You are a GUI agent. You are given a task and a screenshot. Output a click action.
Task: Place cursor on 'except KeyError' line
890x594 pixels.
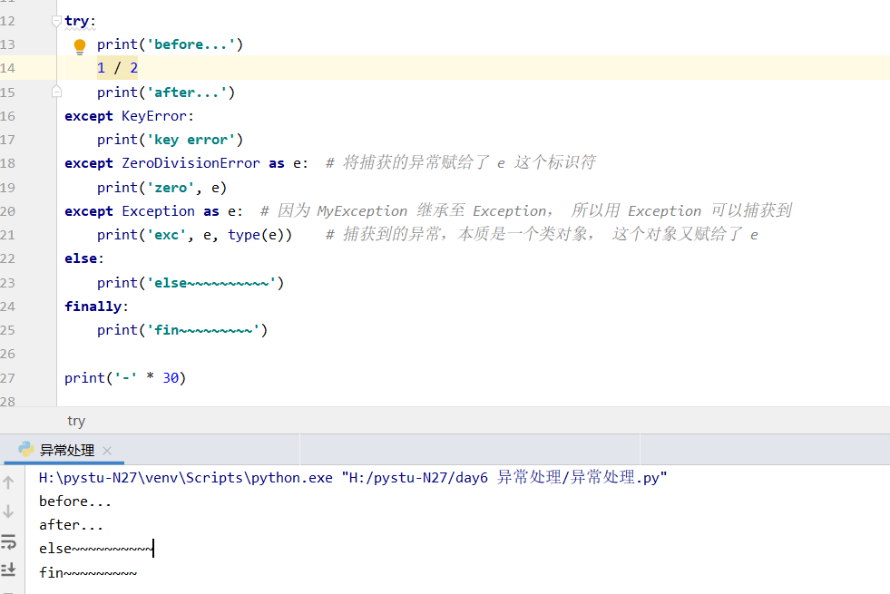[x=129, y=116]
